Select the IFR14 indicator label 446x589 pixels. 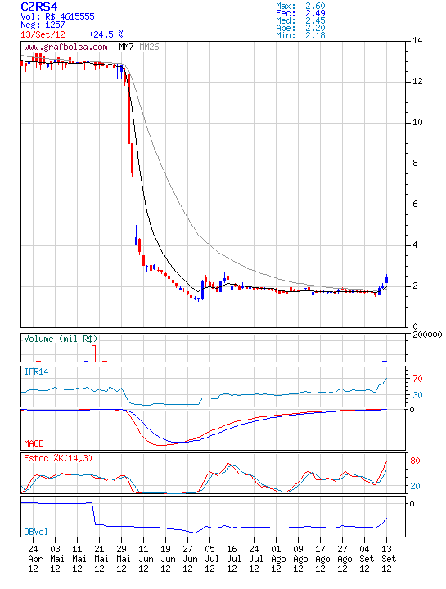(37, 371)
